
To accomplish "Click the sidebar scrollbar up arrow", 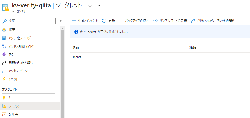I will click(x=62, y=28).
